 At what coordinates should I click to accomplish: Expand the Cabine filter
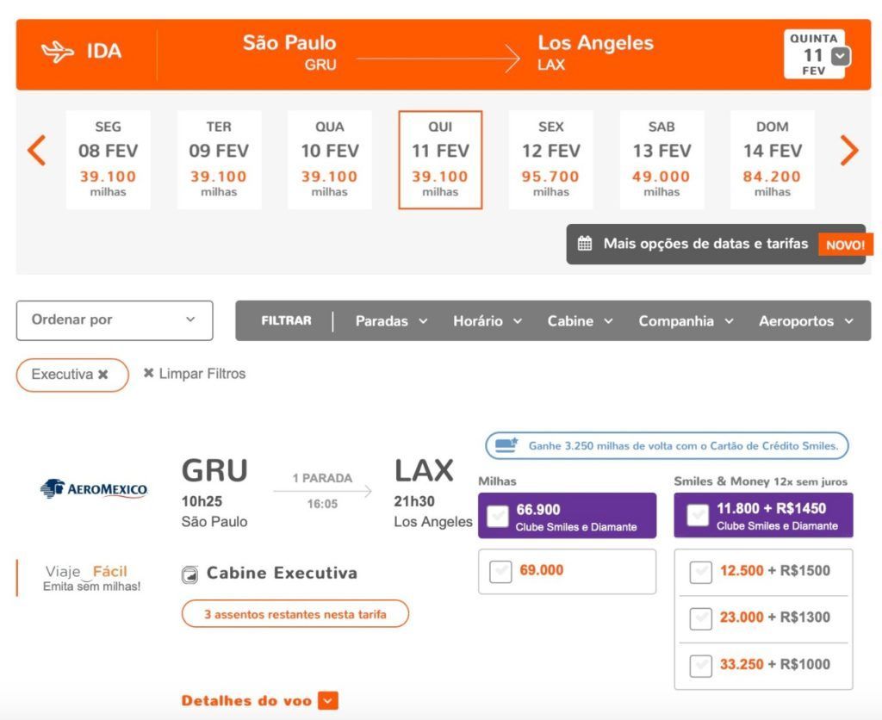(x=580, y=321)
